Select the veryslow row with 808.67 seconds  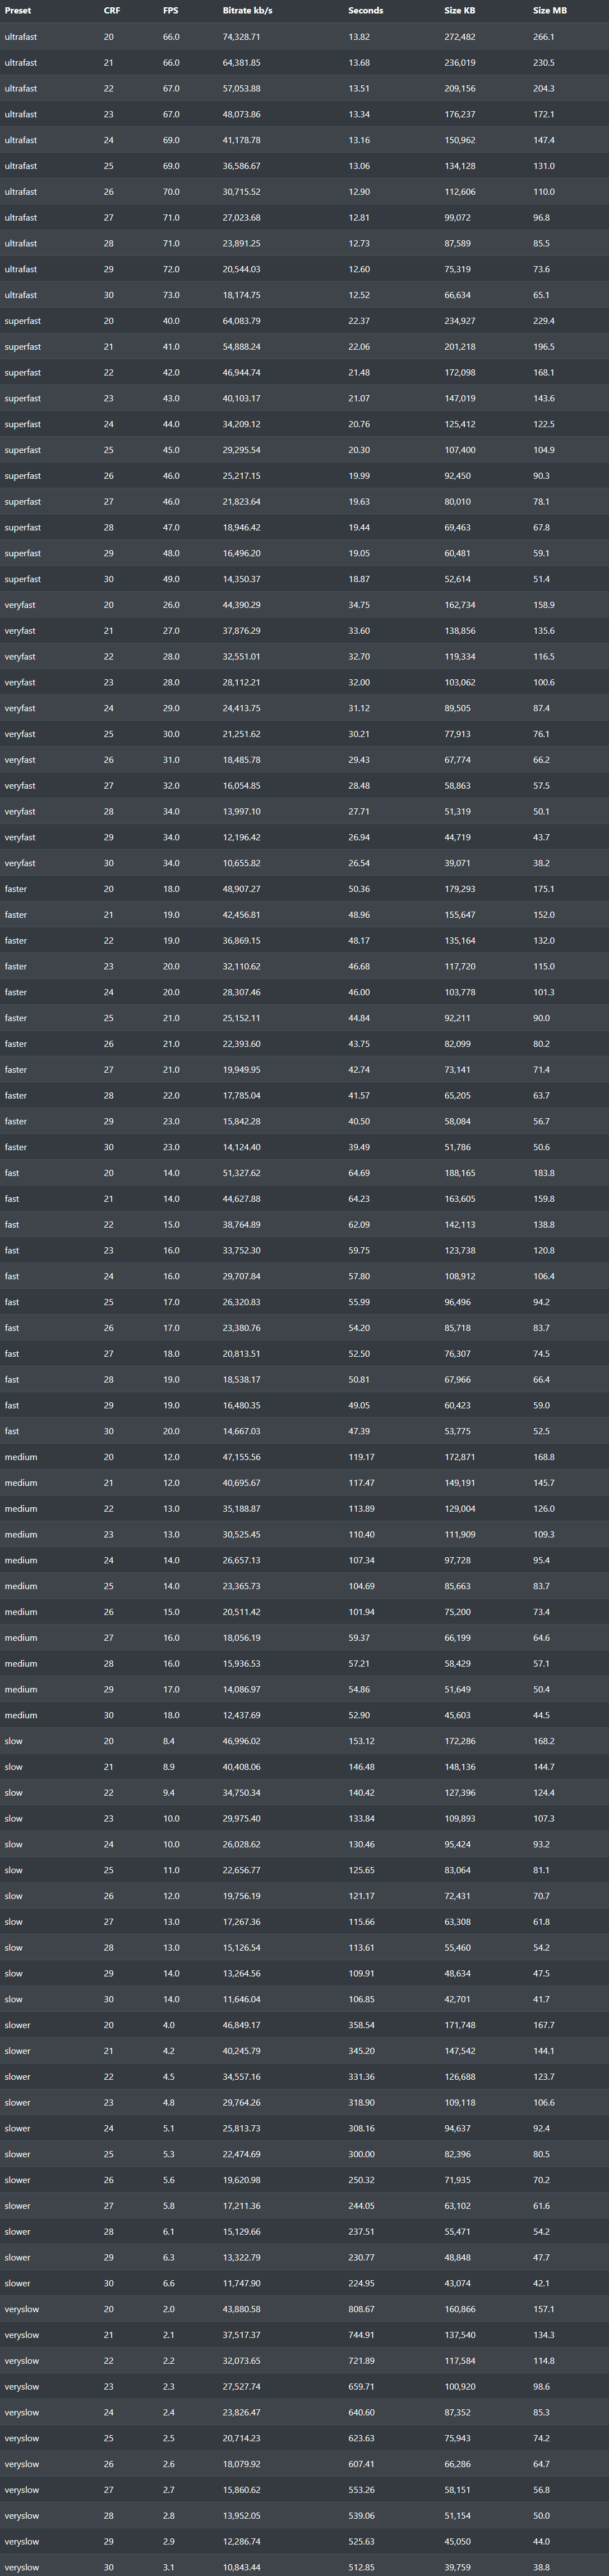coord(304,2309)
